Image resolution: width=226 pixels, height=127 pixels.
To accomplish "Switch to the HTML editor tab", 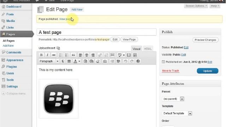I will tap(148, 49).
